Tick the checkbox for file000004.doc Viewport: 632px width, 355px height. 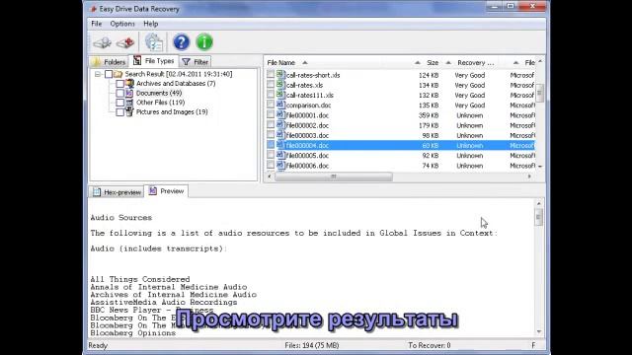[x=271, y=145]
